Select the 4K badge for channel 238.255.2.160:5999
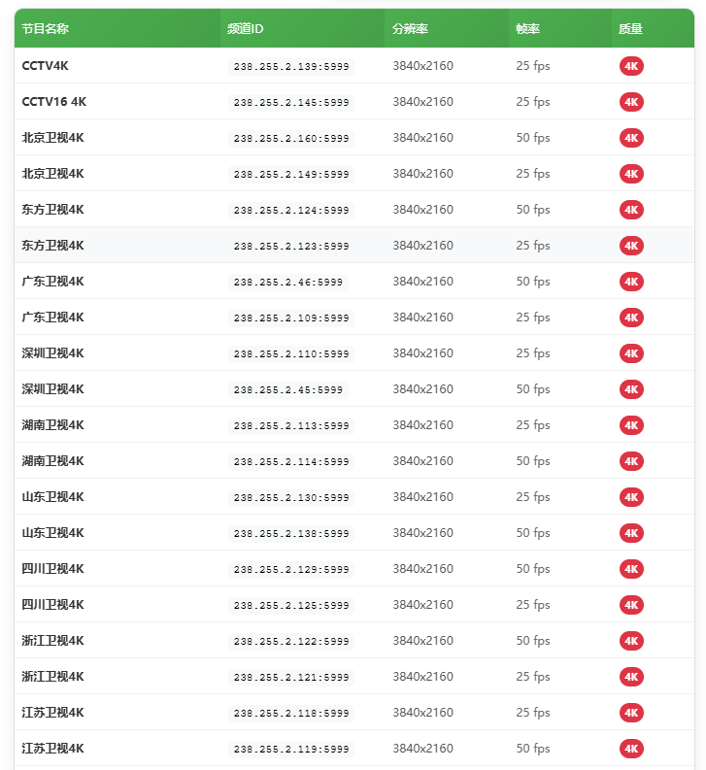The width and height of the screenshot is (706, 770). [631, 138]
